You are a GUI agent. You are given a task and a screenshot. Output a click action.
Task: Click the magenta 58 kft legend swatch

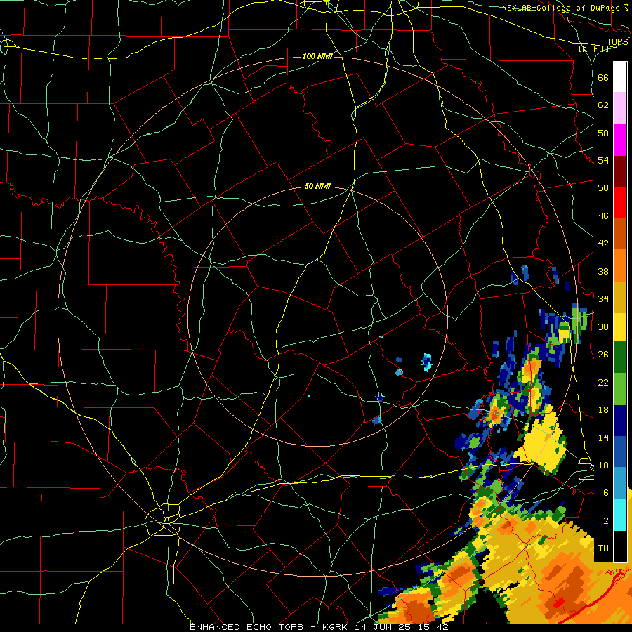point(620,140)
